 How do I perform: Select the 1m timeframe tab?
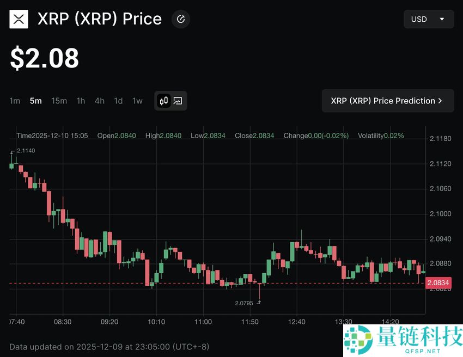[x=14, y=101]
